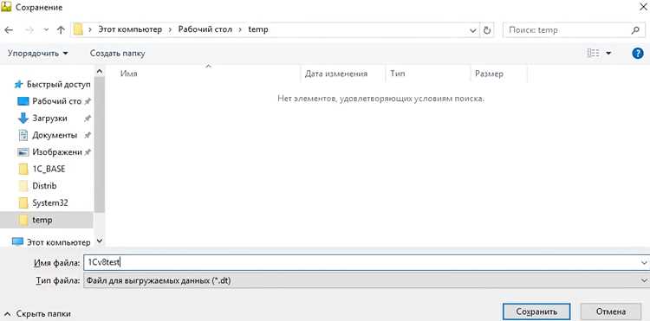Open 'System32' folder in sidebar
Viewport: 650px width, 321px height.
(50, 203)
